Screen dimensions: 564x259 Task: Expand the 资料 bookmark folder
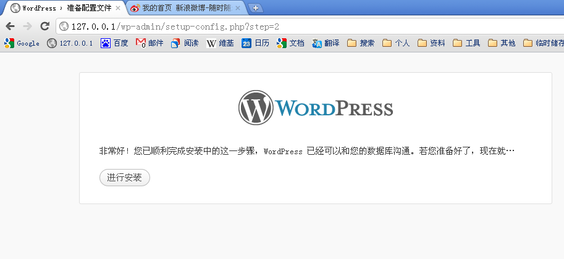click(431, 43)
